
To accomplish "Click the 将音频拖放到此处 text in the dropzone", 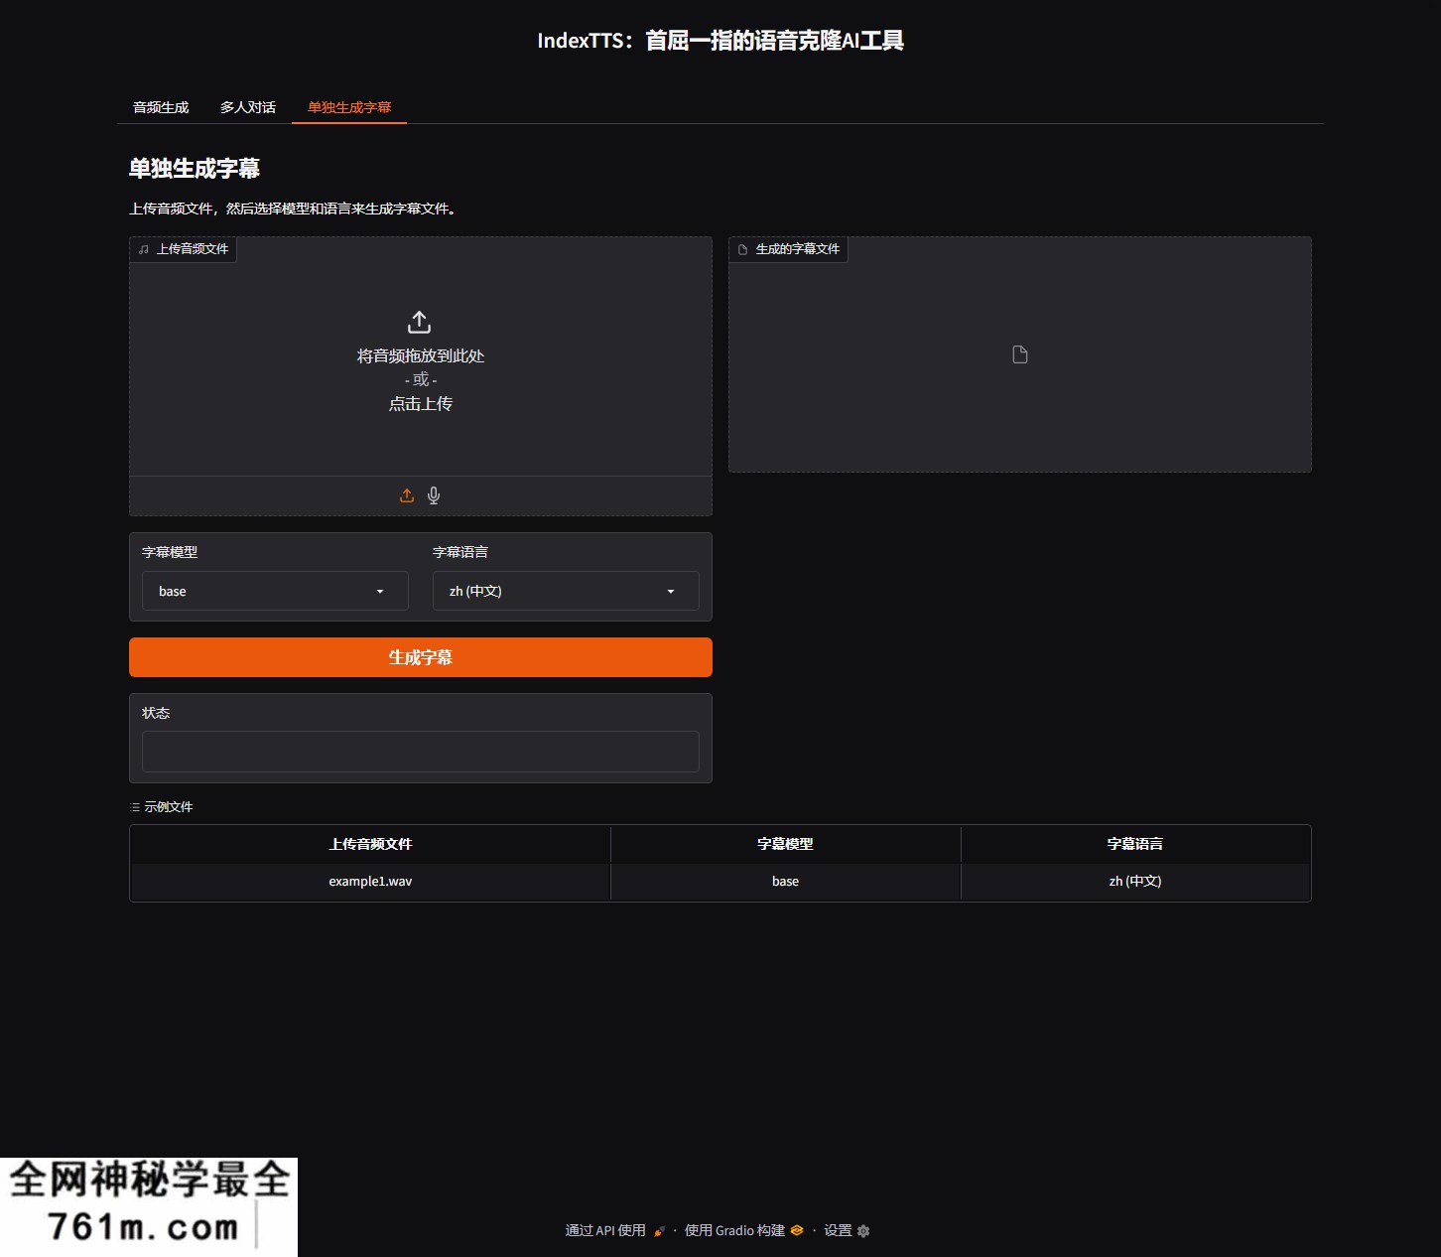I will 421,355.
